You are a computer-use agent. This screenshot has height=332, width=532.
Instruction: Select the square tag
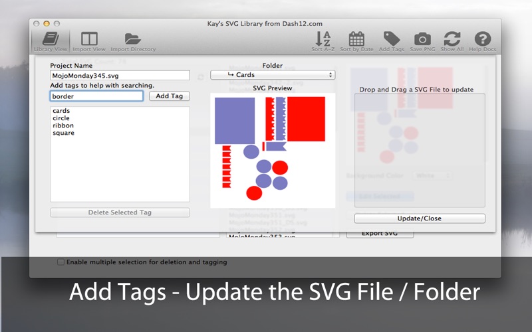[x=63, y=133]
